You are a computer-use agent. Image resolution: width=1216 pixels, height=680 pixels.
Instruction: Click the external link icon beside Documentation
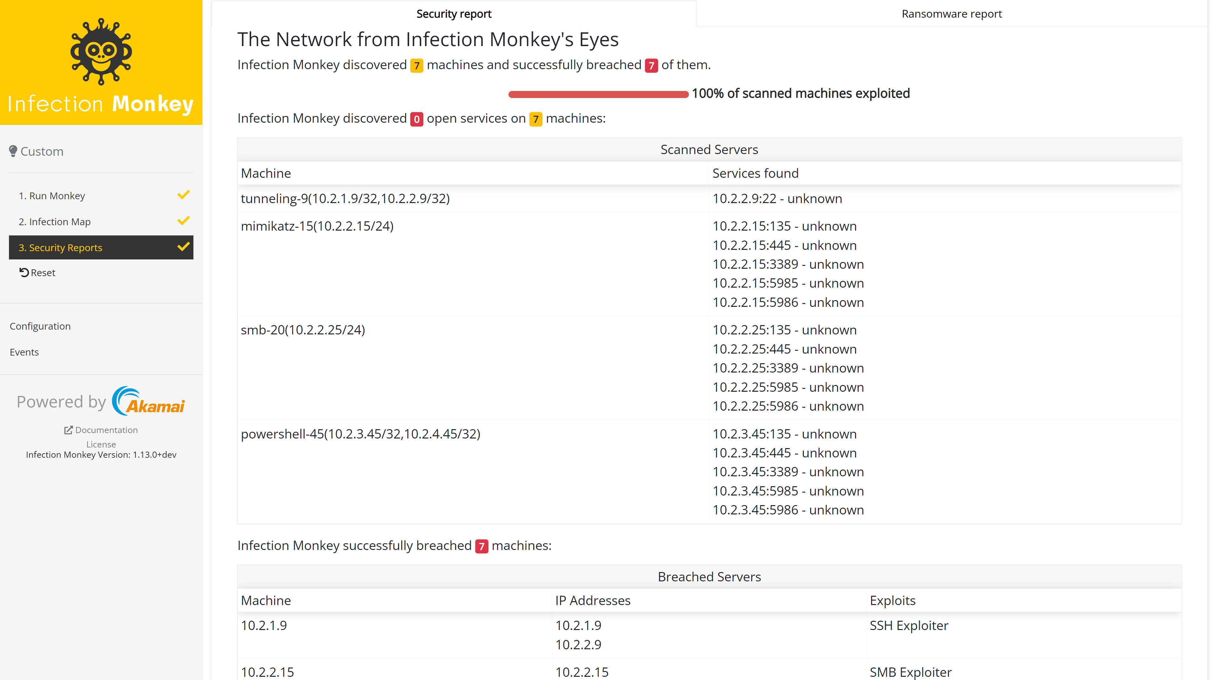pyautogui.click(x=69, y=430)
